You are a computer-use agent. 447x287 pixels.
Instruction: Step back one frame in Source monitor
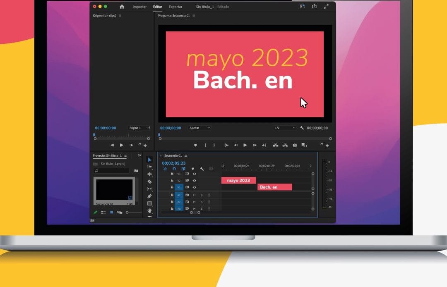pos(112,145)
